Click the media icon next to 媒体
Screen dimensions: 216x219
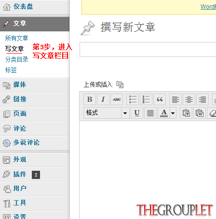click(7, 85)
